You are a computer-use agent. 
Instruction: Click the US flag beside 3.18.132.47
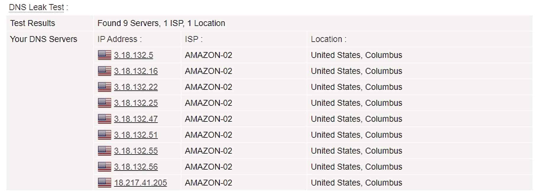(x=105, y=119)
